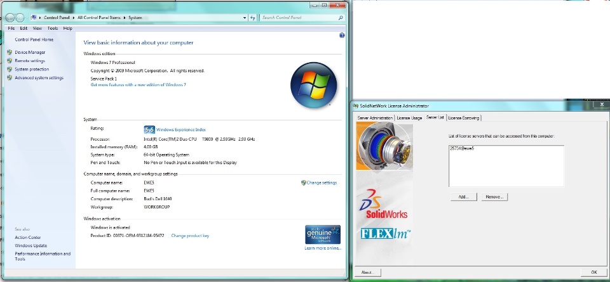Click Get more features with new edition link

[x=138, y=84]
